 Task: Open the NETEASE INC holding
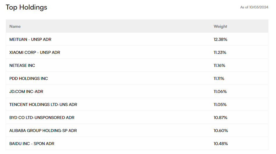click(22, 65)
